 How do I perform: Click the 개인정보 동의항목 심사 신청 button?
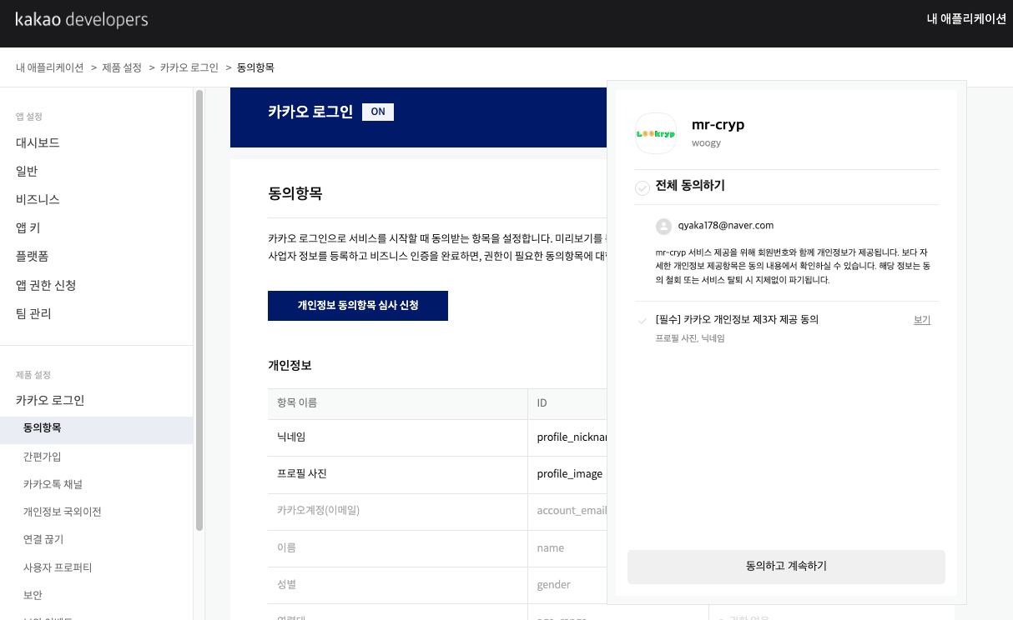(x=358, y=306)
